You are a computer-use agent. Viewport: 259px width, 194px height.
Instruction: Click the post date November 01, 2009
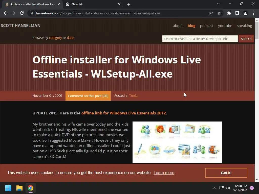47,96
